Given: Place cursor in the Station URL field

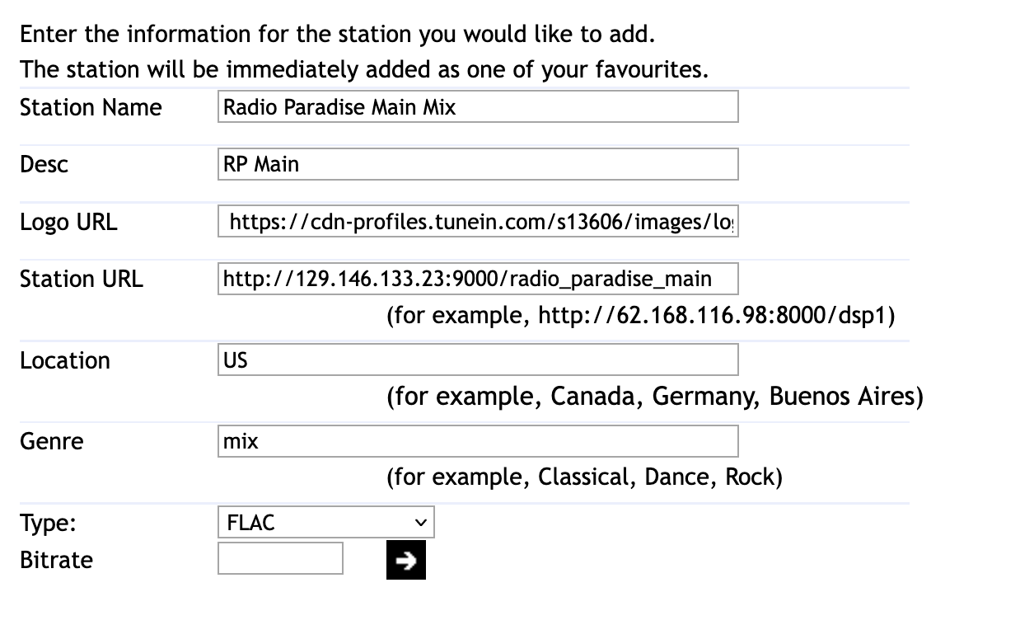Looking at the screenshot, I should 478,280.
